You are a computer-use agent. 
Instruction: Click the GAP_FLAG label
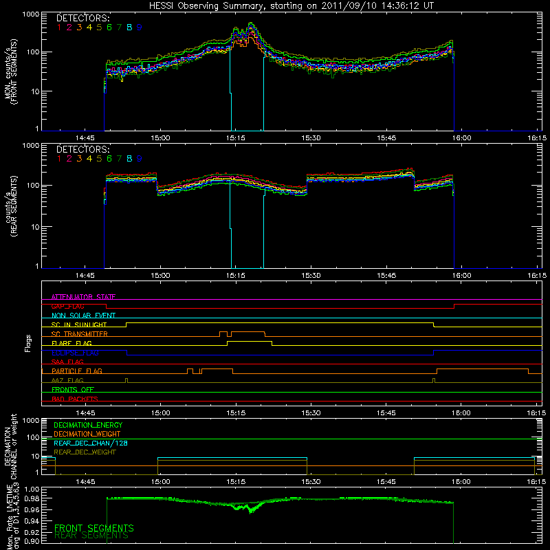coord(67,306)
